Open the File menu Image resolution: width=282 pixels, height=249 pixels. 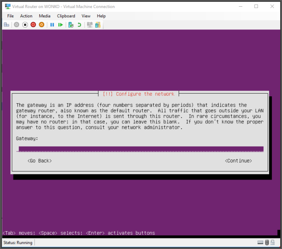coord(10,16)
